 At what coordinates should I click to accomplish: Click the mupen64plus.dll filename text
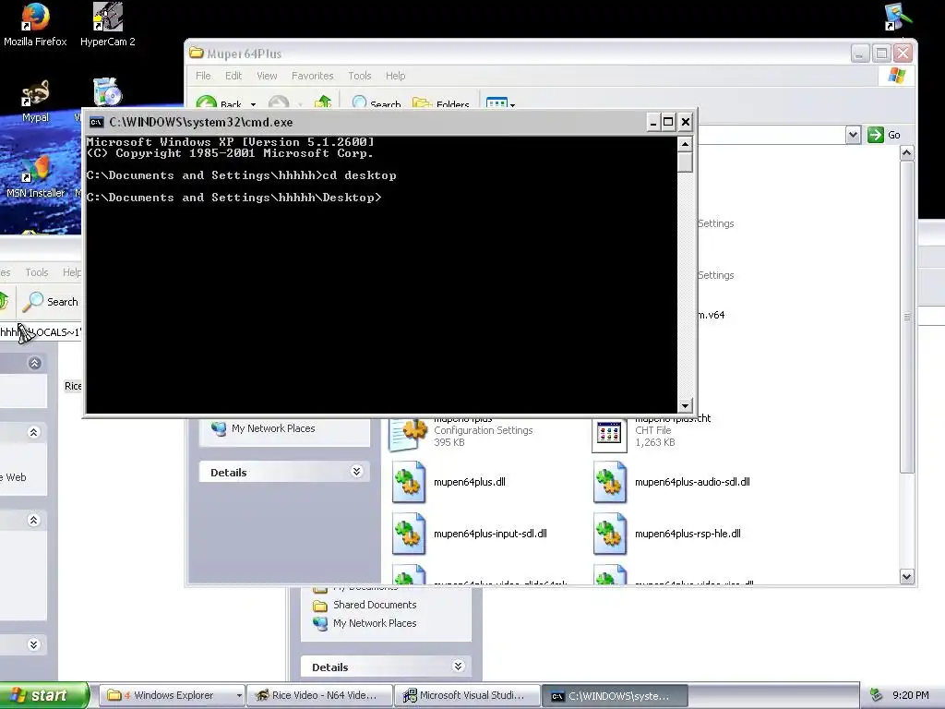pos(470,482)
